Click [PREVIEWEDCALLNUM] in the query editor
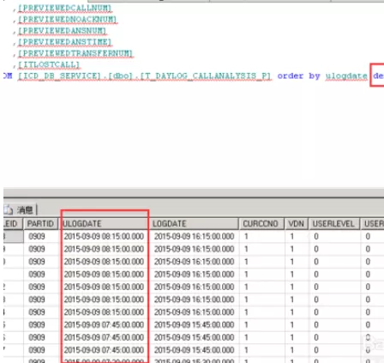Image resolution: width=384 pixels, height=363 pixels. 65,8
